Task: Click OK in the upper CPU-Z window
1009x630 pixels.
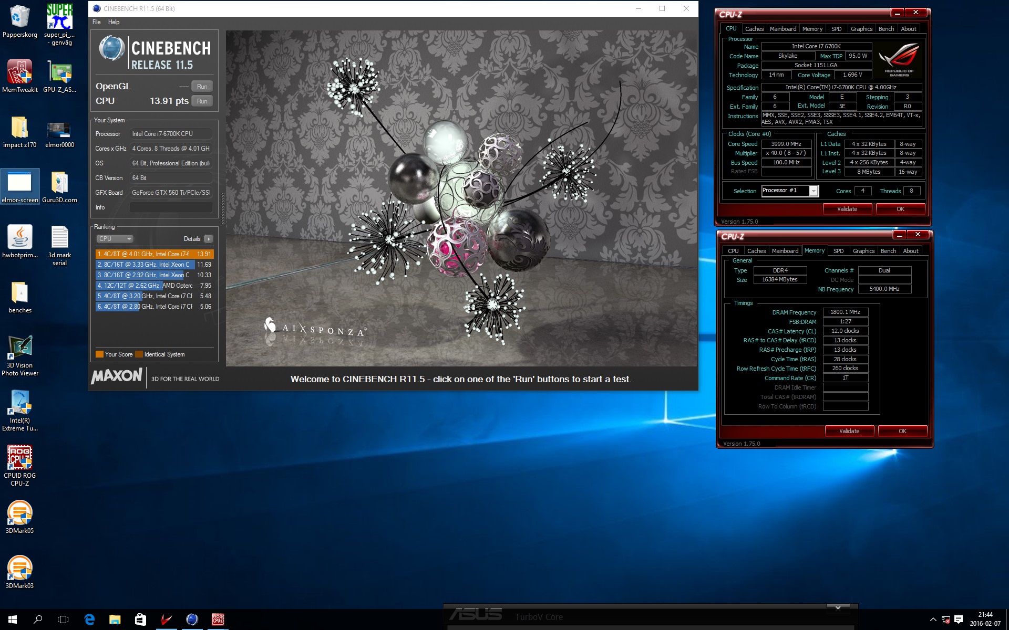Action: point(900,209)
